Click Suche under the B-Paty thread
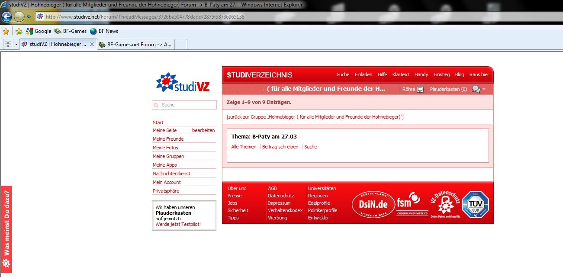This screenshot has height=277, width=563. (311, 147)
